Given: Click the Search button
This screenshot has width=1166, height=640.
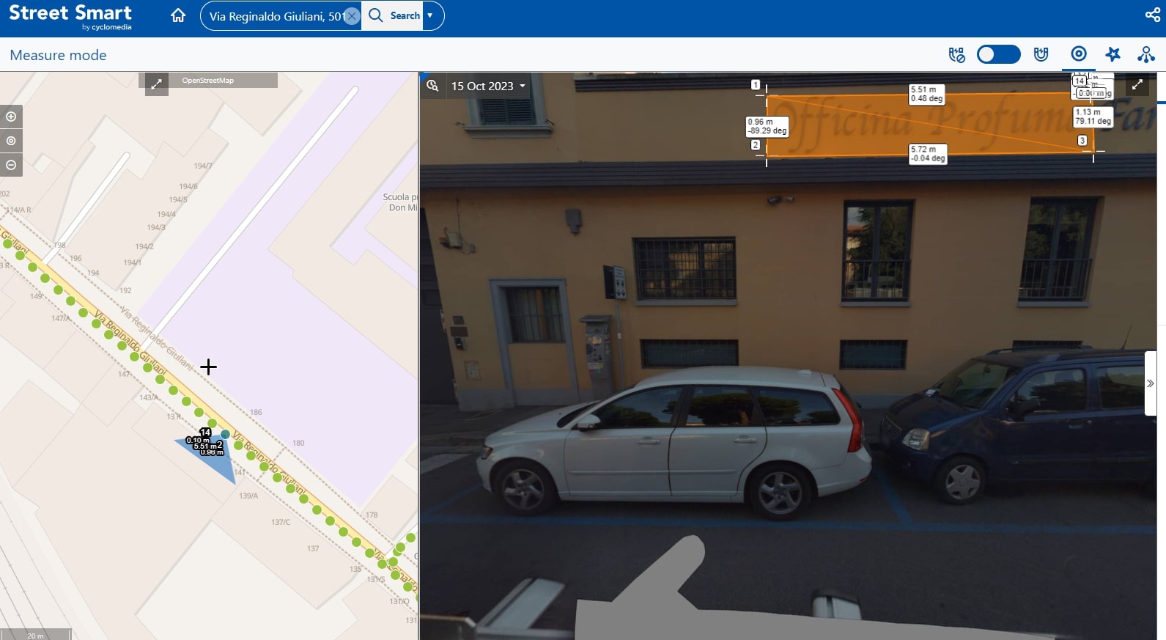Looking at the screenshot, I should point(394,15).
